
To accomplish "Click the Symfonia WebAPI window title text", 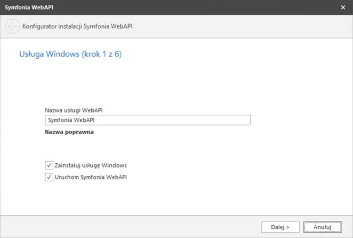I will click(26, 7).
